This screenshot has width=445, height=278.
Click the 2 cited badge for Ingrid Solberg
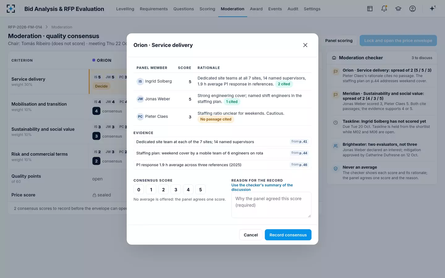coord(284,84)
